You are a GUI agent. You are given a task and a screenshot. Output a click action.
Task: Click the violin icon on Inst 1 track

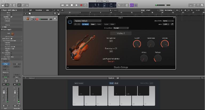tap(28, 18)
